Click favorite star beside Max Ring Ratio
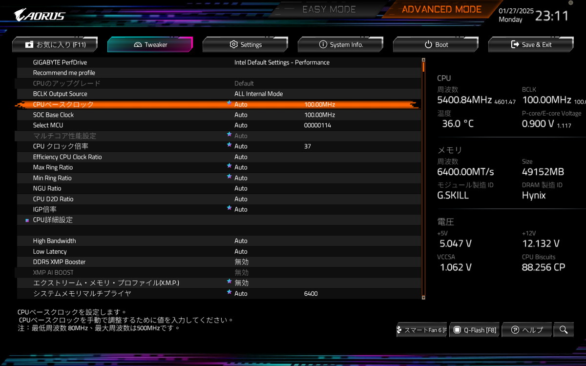 [229, 166]
